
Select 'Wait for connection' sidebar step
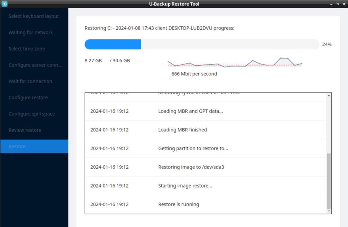tap(30, 81)
